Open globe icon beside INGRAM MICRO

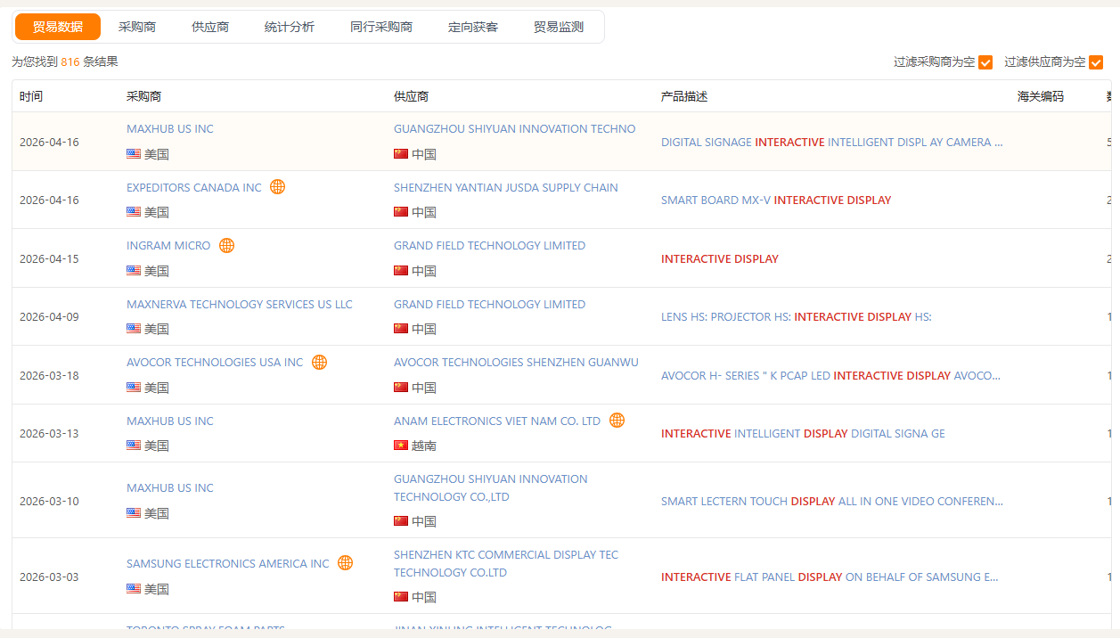click(x=227, y=245)
